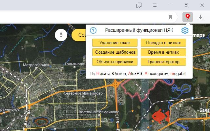Open Создание шаблонов tool
This screenshot has height=131, width=210.
[115, 52]
